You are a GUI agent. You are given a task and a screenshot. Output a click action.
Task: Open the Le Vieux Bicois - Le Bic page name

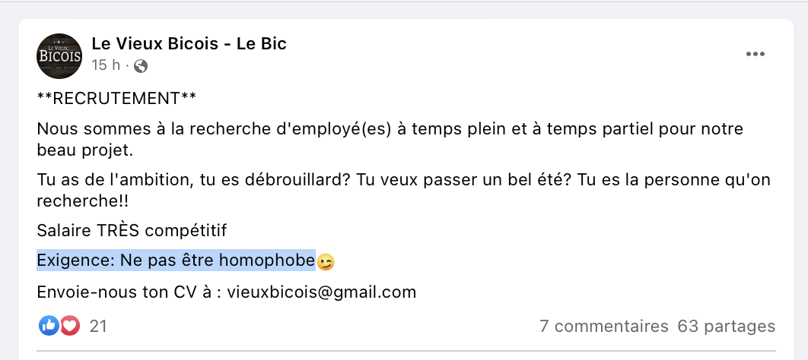click(x=189, y=44)
